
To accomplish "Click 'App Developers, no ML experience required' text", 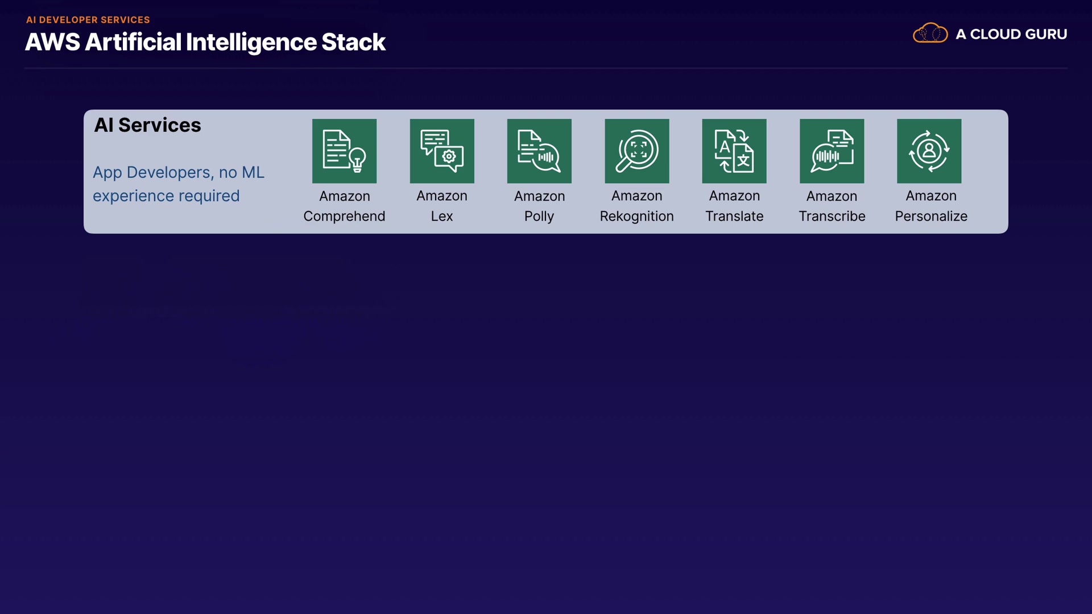I will [x=178, y=184].
